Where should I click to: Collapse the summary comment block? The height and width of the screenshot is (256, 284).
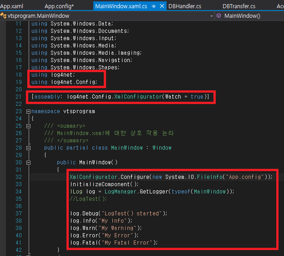coord(28,126)
